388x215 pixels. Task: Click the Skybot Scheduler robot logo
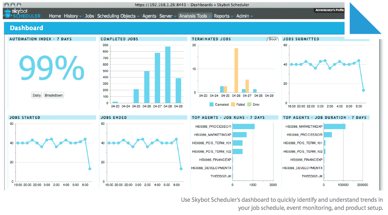(8, 13)
